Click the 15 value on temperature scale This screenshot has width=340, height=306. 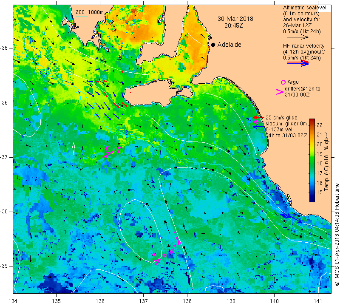point(319,192)
